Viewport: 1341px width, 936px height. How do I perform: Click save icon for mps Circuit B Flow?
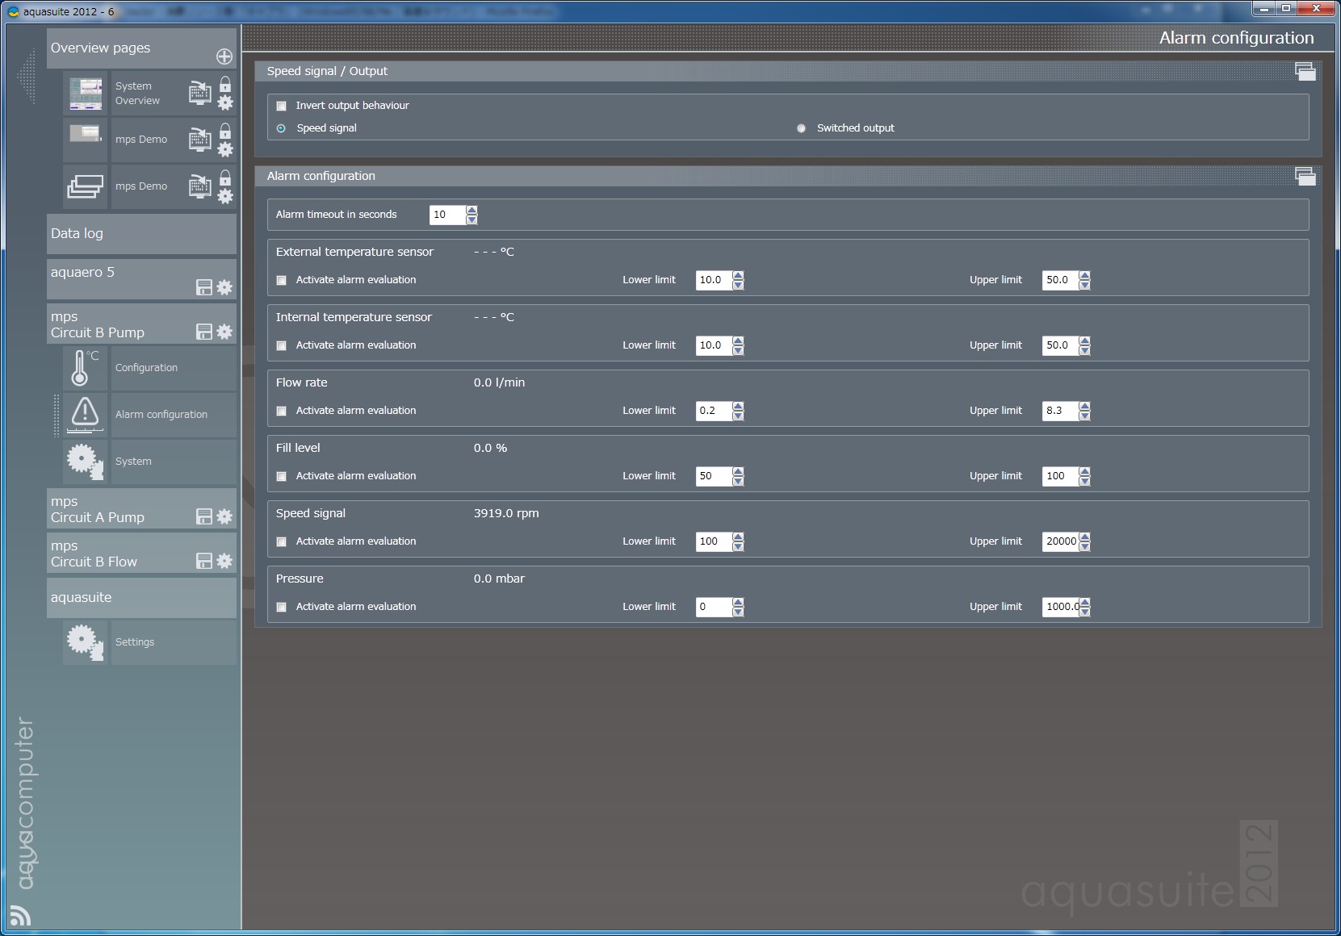click(204, 561)
